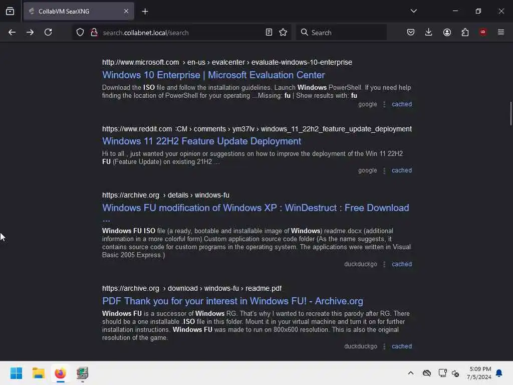
Task: Open PDF Thank you for your interest result
Action: [x=232, y=301]
